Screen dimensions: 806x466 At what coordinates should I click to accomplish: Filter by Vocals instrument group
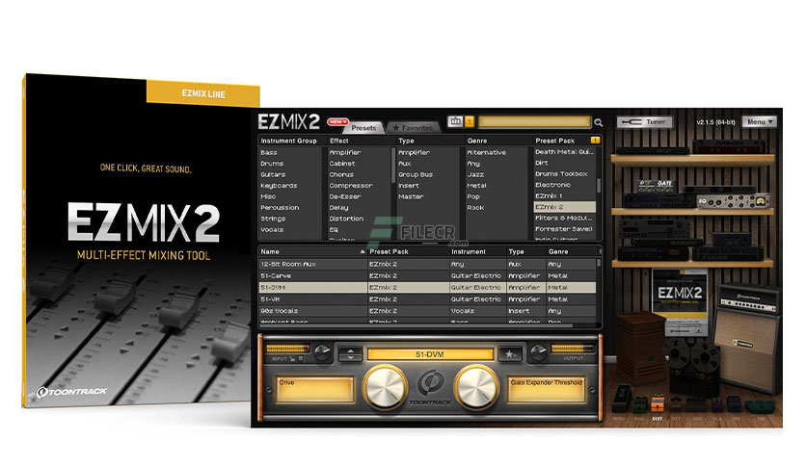pos(272,229)
